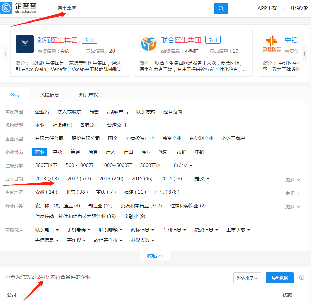This screenshot has width=311, height=304.
Task: Click 项目 tag beside 张强医生集团
Action: click(89, 40)
